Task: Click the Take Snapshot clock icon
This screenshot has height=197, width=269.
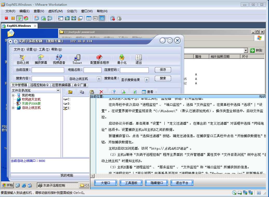Action: pos(37,18)
